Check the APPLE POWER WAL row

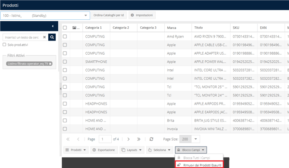(65, 62)
